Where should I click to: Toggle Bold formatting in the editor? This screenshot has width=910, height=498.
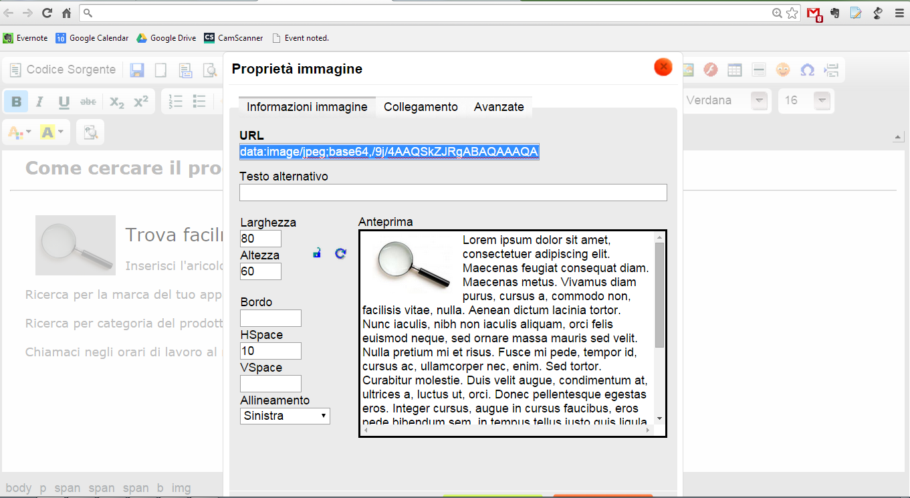pyautogui.click(x=16, y=102)
